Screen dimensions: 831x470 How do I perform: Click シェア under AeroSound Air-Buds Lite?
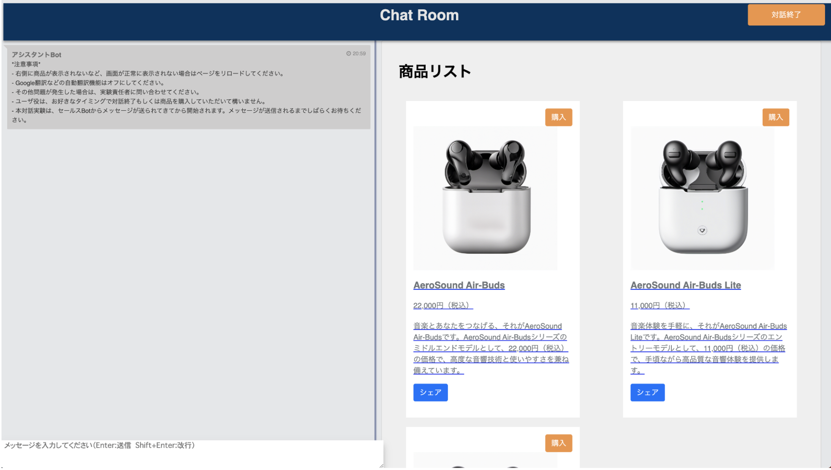point(647,392)
